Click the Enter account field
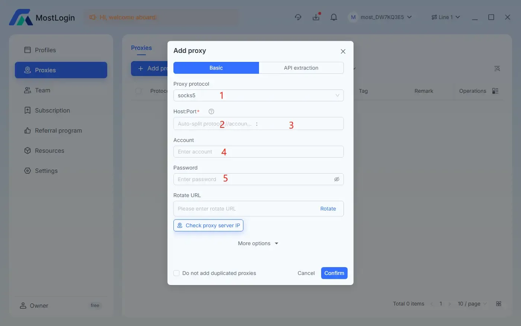This screenshot has width=521, height=326. coord(259,152)
